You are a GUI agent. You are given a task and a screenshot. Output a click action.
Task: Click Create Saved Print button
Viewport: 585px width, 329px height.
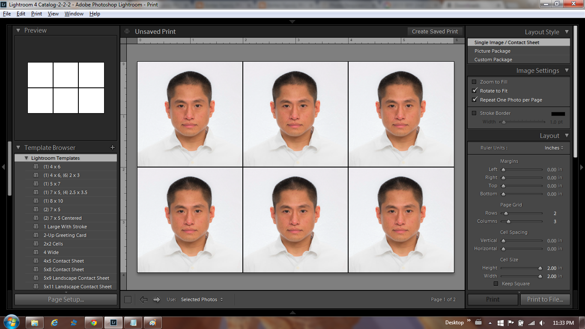click(x=435, y=31)
